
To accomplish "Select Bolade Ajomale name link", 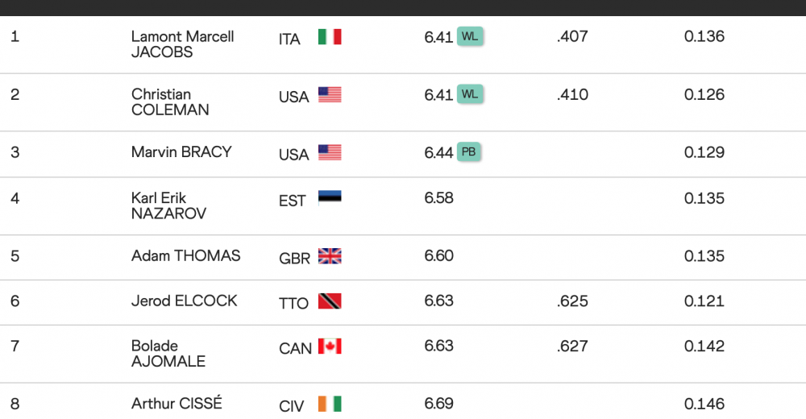I will (x=168, y=354).
